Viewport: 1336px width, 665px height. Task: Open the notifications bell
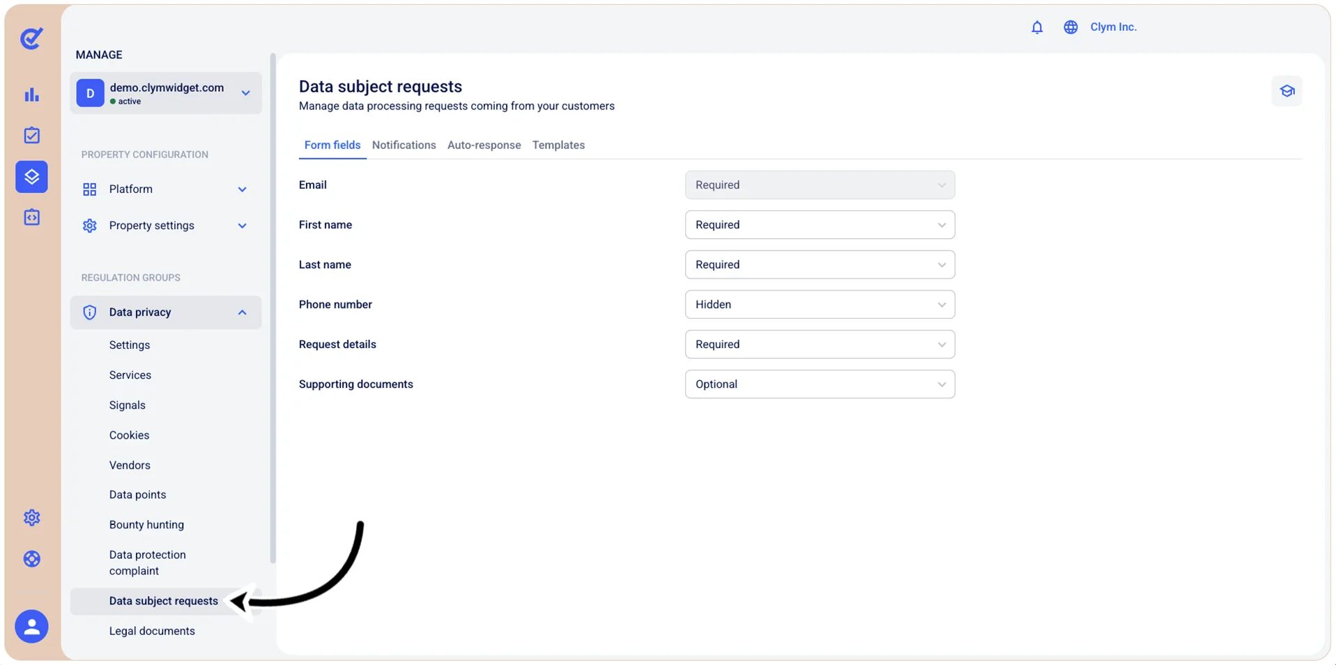[x=1037, y=27]
